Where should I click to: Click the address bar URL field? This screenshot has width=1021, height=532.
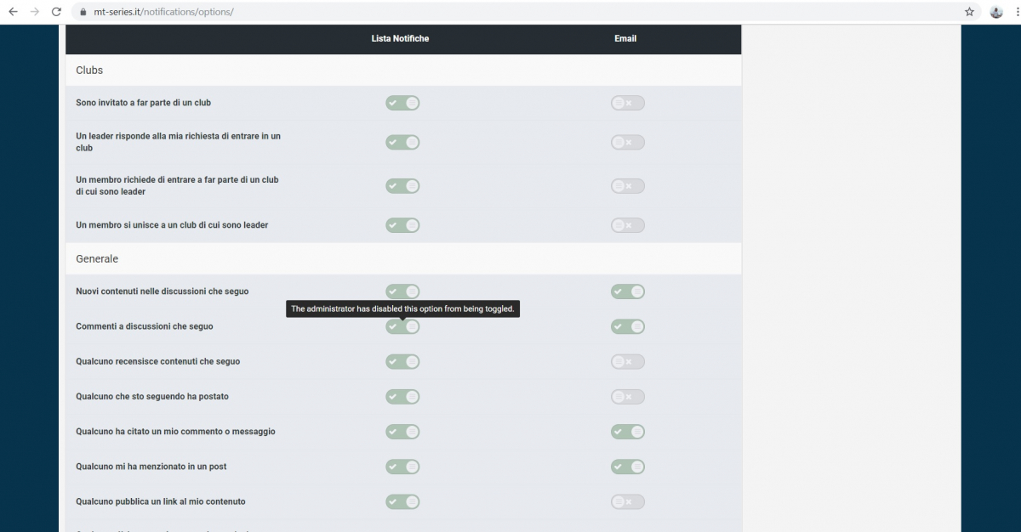pos(526,12)
